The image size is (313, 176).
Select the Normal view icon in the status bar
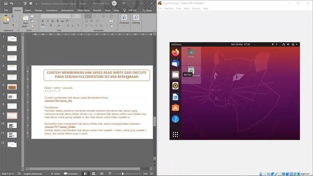tap(86, 174)
